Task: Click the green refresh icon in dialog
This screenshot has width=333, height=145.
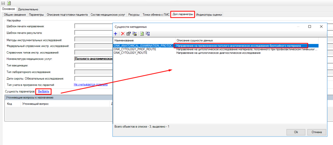Action: point(142,34)
